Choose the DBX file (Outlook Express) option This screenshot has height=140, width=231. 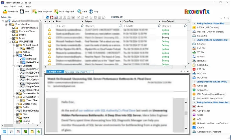[x=210, y=32]
